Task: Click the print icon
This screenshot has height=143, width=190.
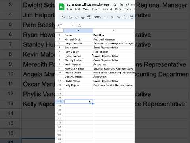Action: (x=83, y=17)
